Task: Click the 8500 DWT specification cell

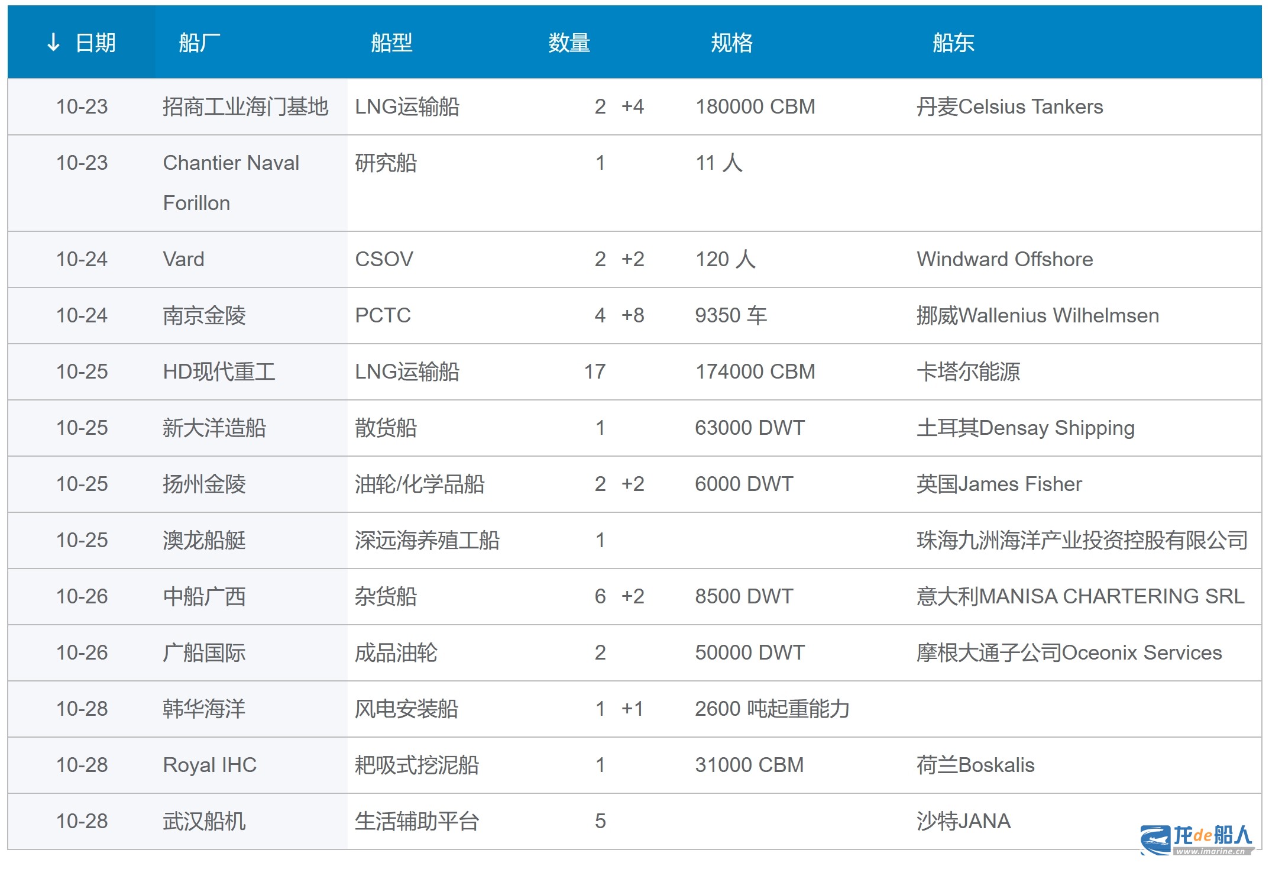Action: coord(744,596)
